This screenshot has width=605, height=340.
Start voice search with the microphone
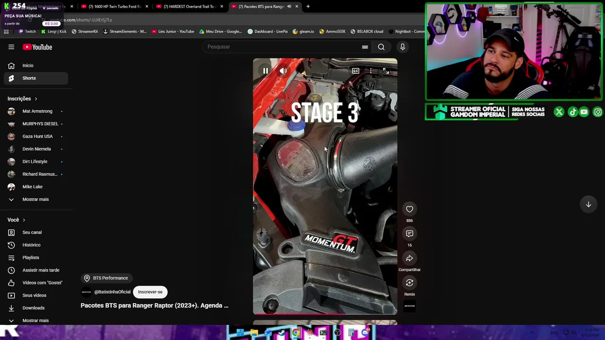point(403,47)
